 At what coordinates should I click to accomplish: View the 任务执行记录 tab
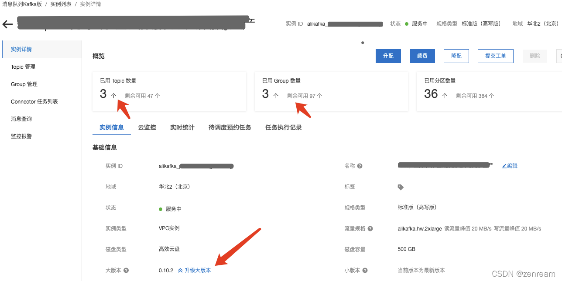pyautogui.click(x=284, y=127)
